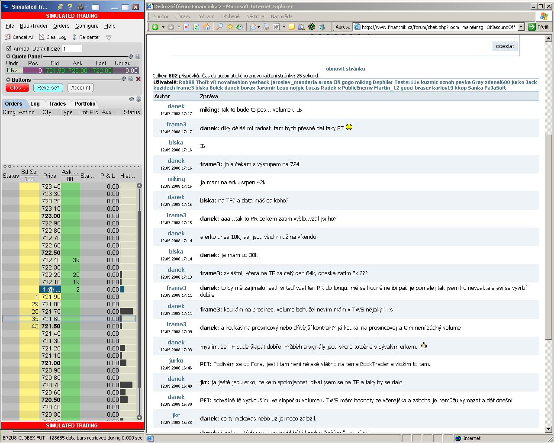Screen dimensions: 554x443
Task: Click the down-arrow expander above the price ladder
Action: click(x=10, y=166)
